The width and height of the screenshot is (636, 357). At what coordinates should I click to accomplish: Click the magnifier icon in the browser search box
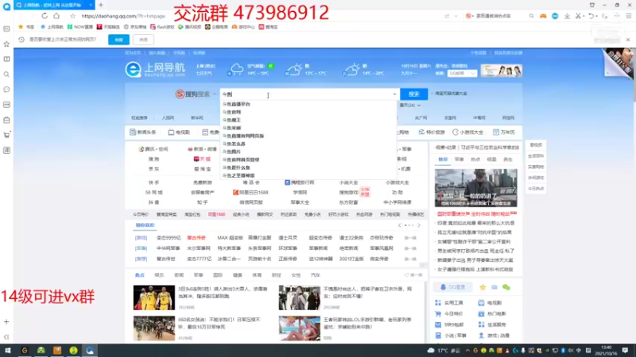coord(531,16)
